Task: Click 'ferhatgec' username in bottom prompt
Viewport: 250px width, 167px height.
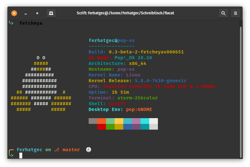Action: 29,149
